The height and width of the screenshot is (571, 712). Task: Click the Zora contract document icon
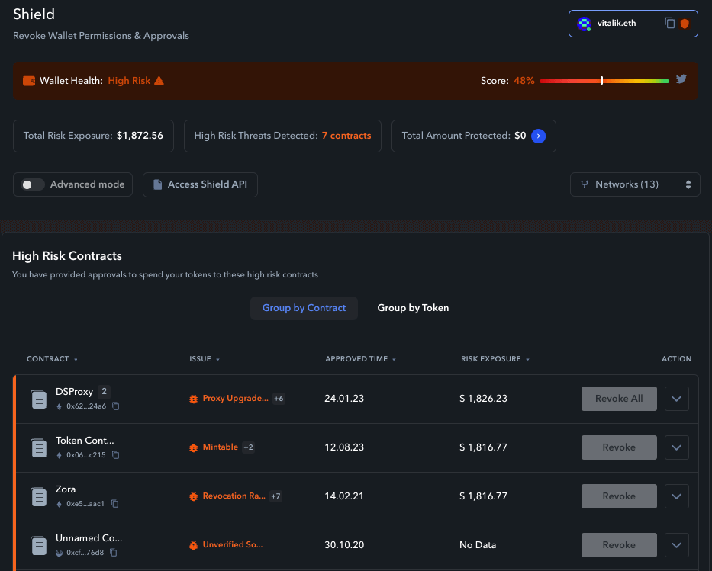(x=39, y=496)
